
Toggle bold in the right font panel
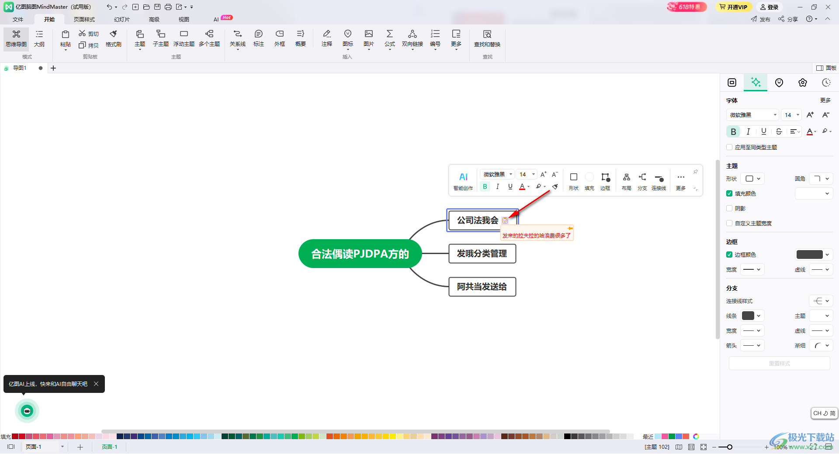pos(733,131)
